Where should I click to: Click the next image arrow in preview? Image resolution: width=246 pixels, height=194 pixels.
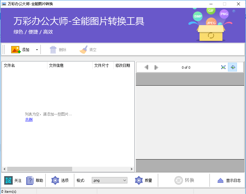(x=156, y=67)
